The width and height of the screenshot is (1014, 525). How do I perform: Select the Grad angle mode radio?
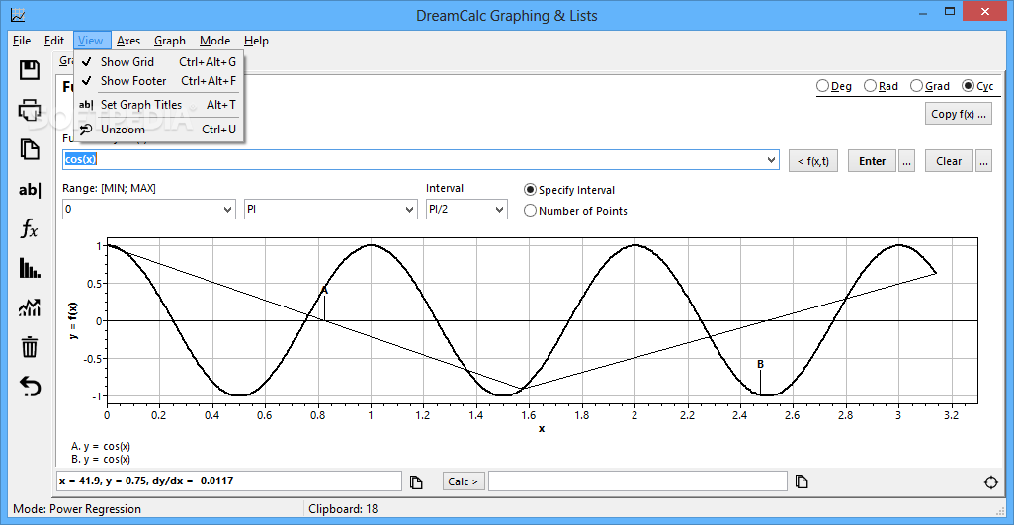click(929, 86)
